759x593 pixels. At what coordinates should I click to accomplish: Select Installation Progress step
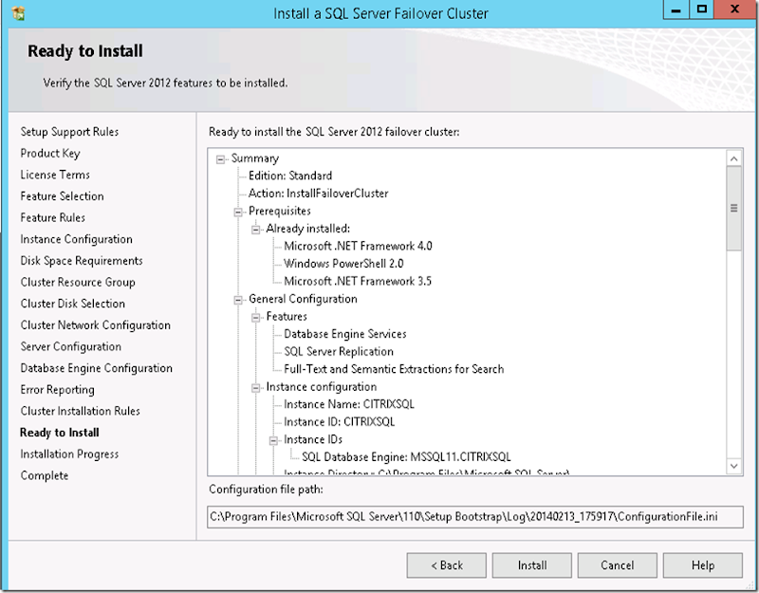click(69, 454)
